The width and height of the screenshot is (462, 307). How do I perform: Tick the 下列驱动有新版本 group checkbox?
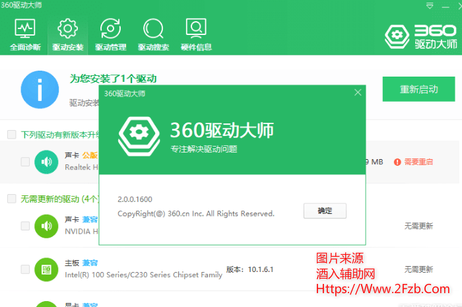coord(11,134)
